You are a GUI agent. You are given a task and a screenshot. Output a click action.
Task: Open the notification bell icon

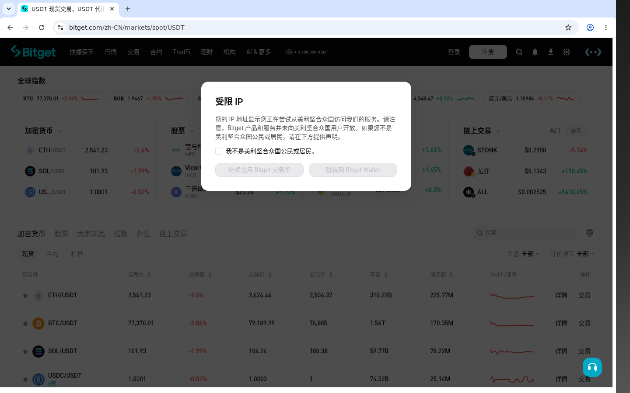coord(535,52)
